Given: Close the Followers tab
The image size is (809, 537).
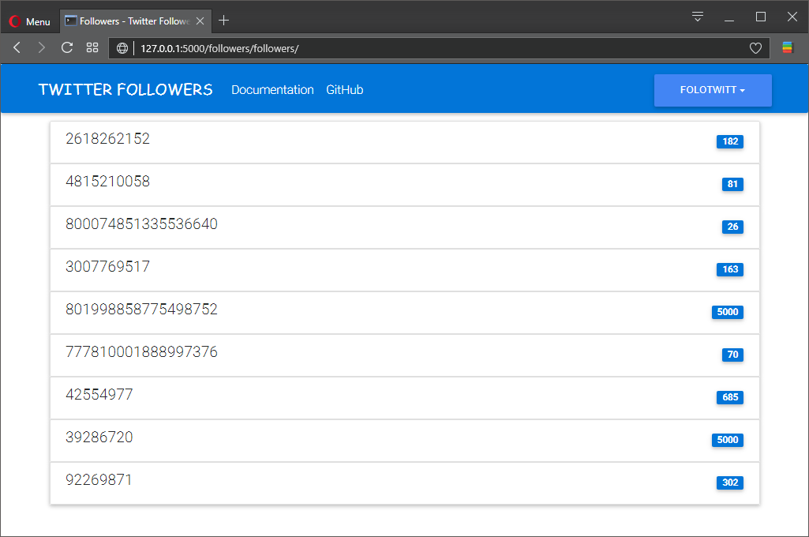Looking at the screenshot, I should pyautogui.click(x=200, y=21).
